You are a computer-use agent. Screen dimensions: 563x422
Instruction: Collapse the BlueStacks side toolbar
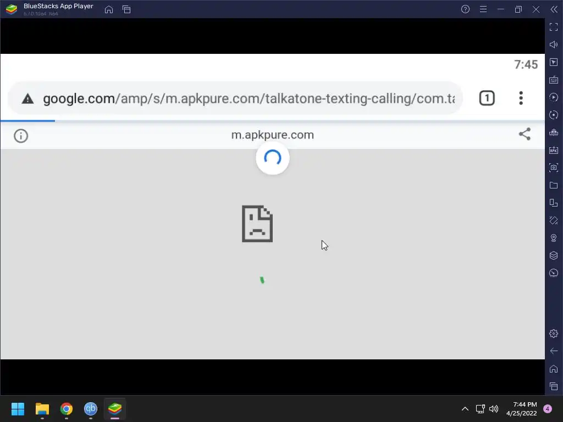554,9
